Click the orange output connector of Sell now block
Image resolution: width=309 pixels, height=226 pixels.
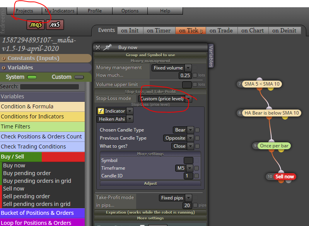tap(281, 181)
